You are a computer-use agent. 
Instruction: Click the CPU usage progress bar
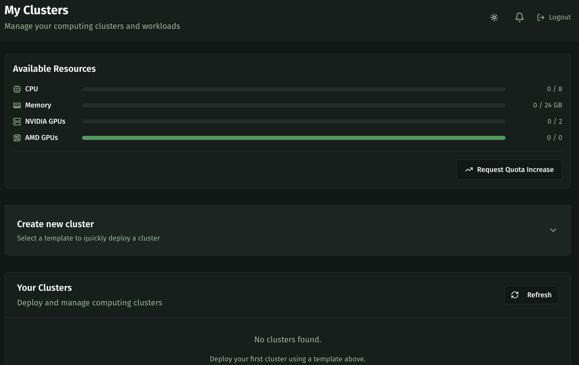point(294,89)
